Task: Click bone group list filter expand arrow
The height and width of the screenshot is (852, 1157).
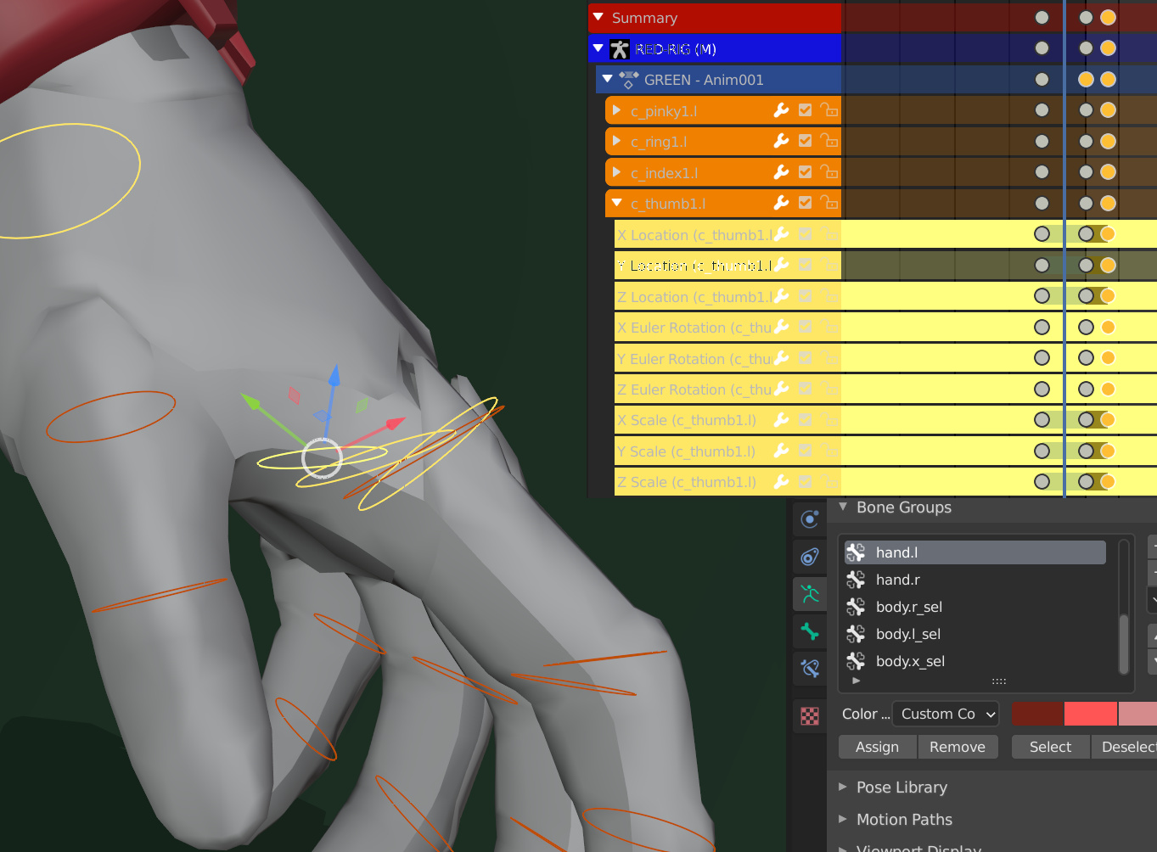Action: point(856,681)
